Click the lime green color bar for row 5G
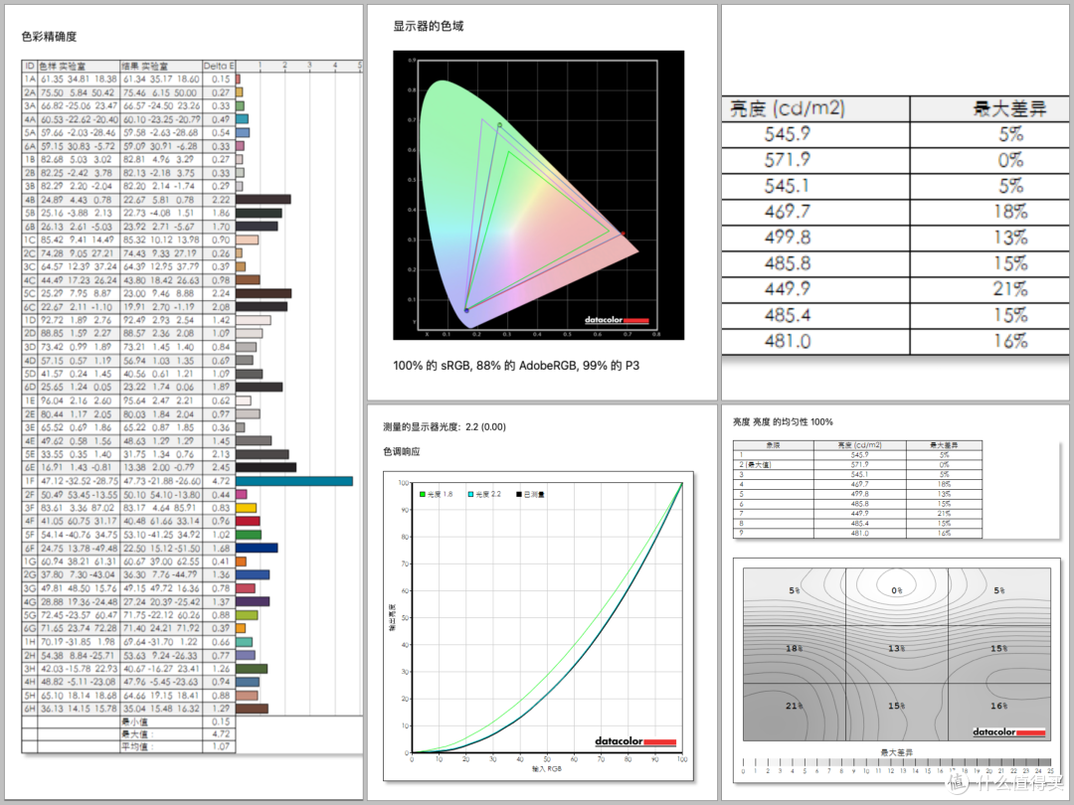This screenshot has width=1074, height=805. 247,615
